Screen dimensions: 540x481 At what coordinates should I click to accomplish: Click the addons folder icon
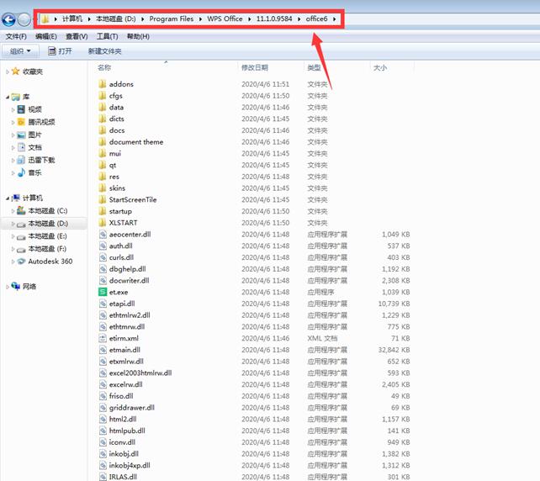click(102, 84)
